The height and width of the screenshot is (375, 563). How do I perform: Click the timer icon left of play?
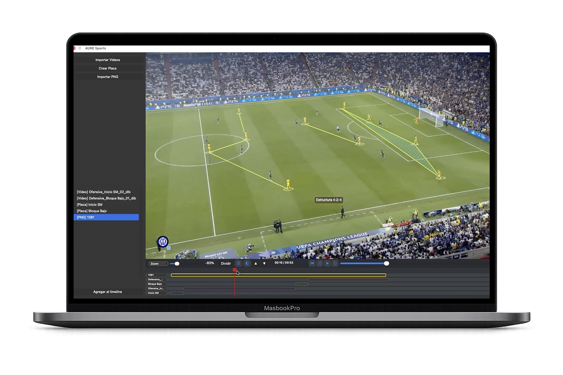(320, 263)
